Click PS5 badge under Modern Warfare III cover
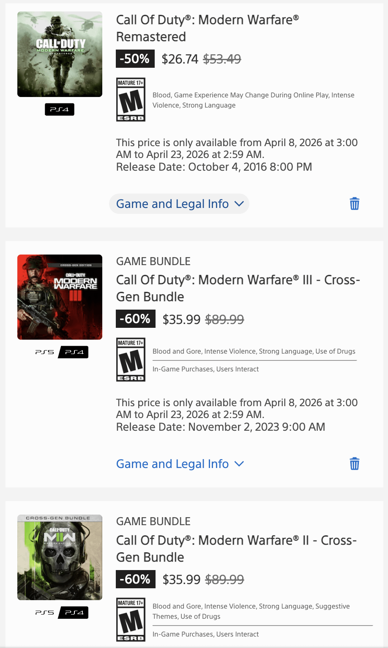 [45, 352]
